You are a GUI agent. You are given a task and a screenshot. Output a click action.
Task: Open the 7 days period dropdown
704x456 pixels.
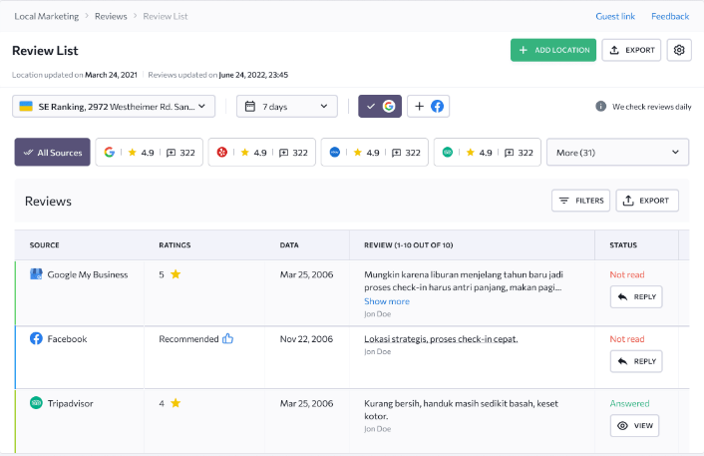tap(287, 107)
